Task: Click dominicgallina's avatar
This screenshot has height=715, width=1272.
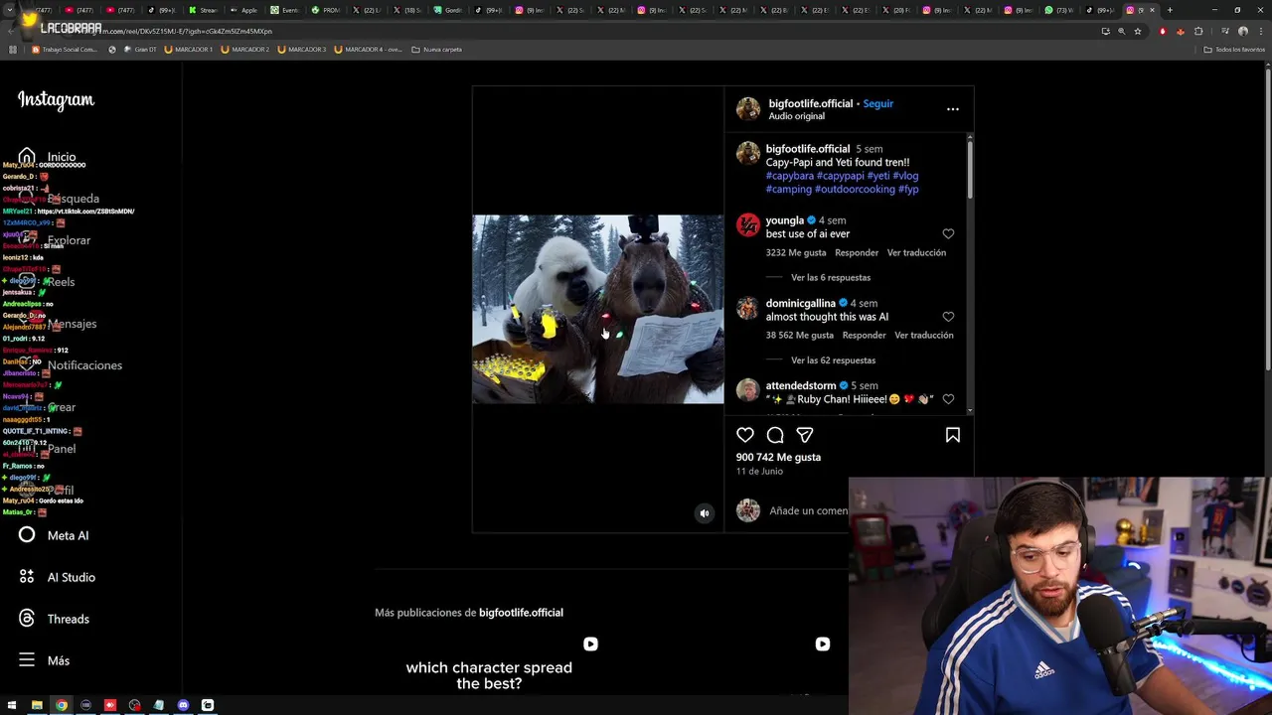Action: pyautogui.click(x=748, y=308)
